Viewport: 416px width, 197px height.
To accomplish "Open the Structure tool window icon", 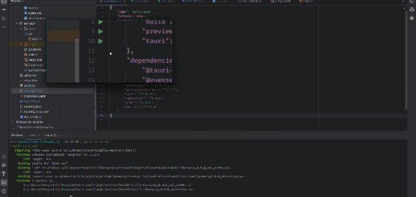I will (x=4, y=18).
